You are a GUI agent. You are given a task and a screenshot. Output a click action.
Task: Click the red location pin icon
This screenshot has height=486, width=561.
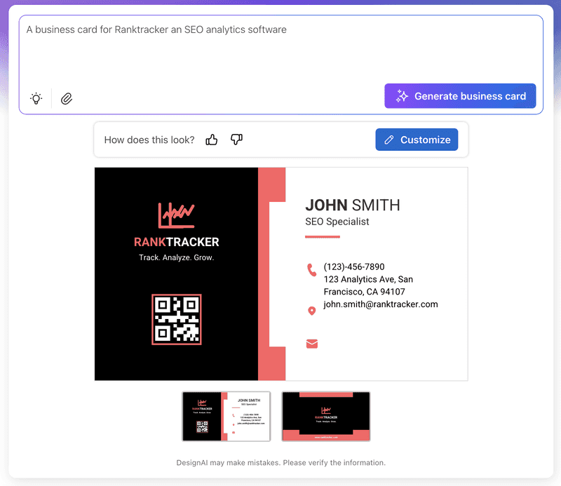312,311
